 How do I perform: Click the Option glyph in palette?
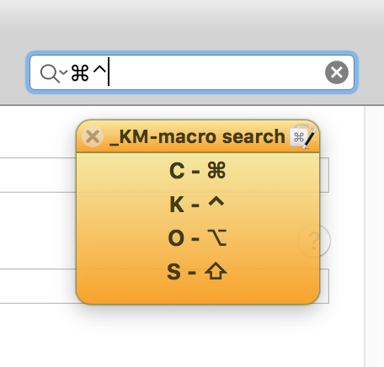[x=216, y=238]
